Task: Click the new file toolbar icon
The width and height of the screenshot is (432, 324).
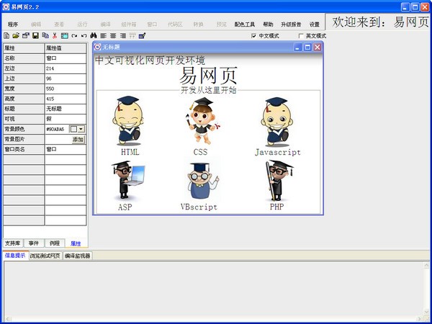Action: coord(6,35)
